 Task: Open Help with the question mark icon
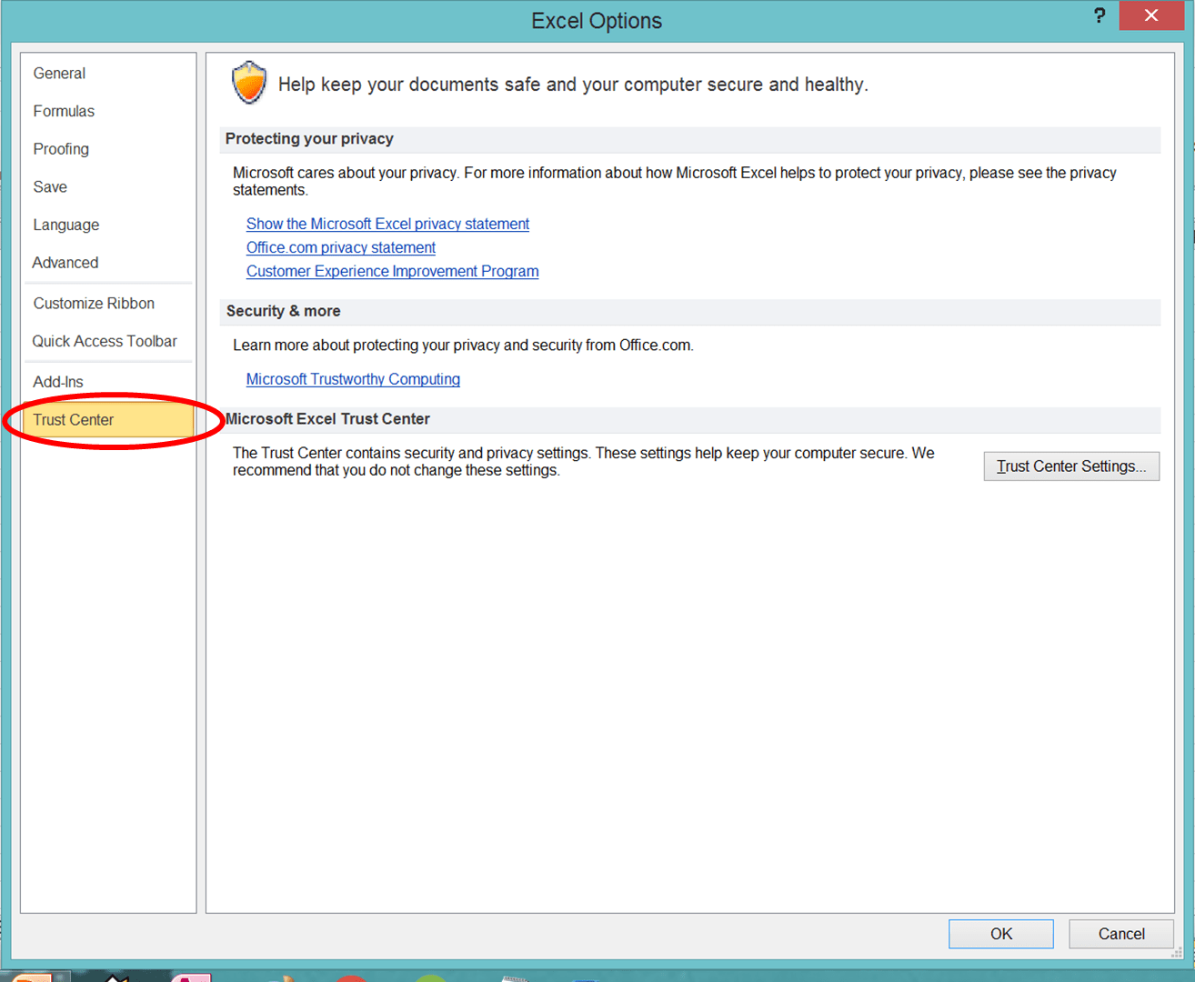pos(1100,15)
